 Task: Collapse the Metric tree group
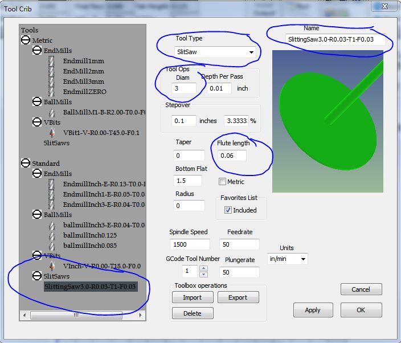pos(26,40)
